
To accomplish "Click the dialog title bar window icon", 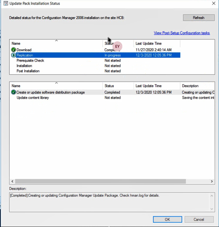I will pyautogui.click(x=5, y=4).
